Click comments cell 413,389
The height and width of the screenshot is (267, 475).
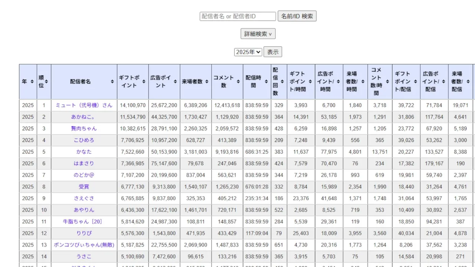click(x=227, y=140)
